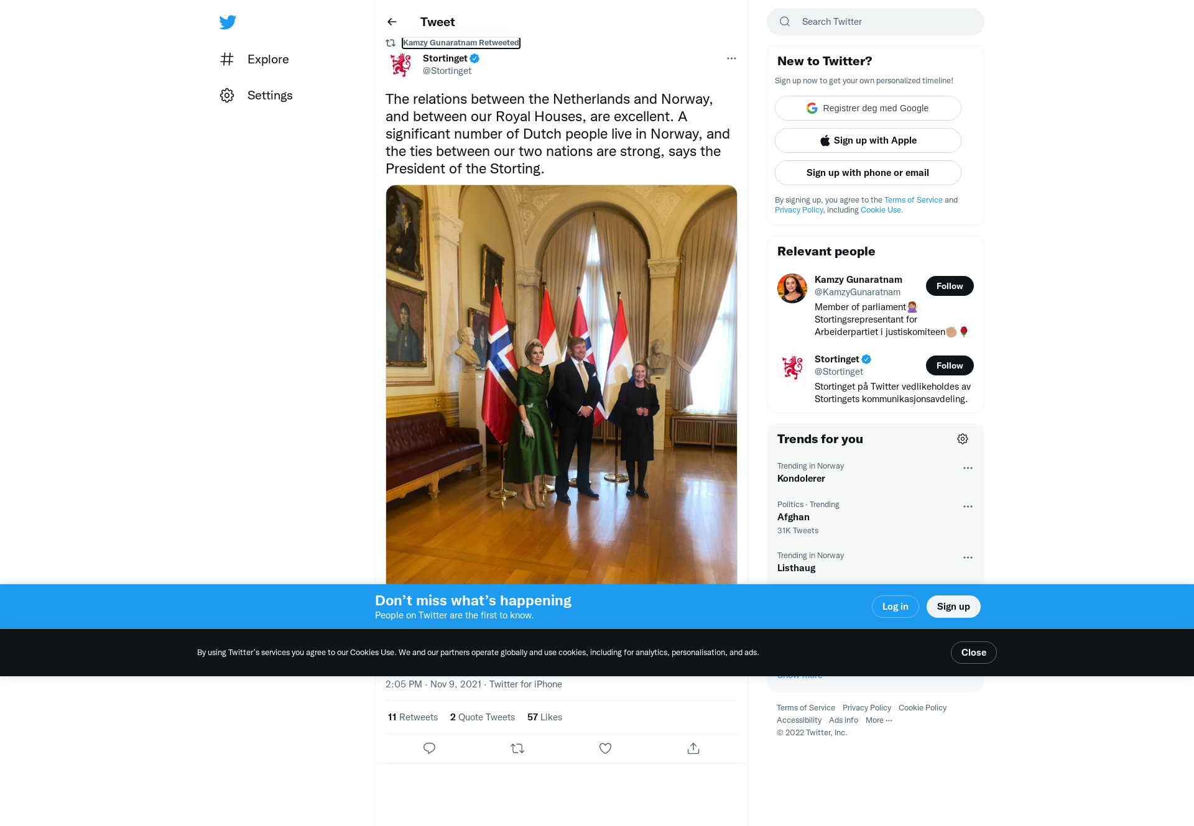Open Trends settings gear icon
This screenshot has width=1194, height=826.
pos(963,439)
